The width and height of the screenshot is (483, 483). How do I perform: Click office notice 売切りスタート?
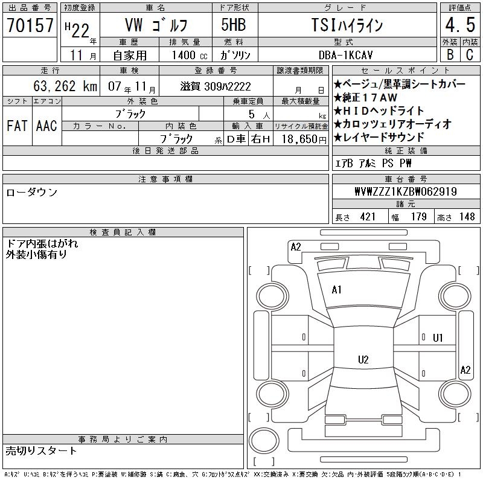pos(41,450)
